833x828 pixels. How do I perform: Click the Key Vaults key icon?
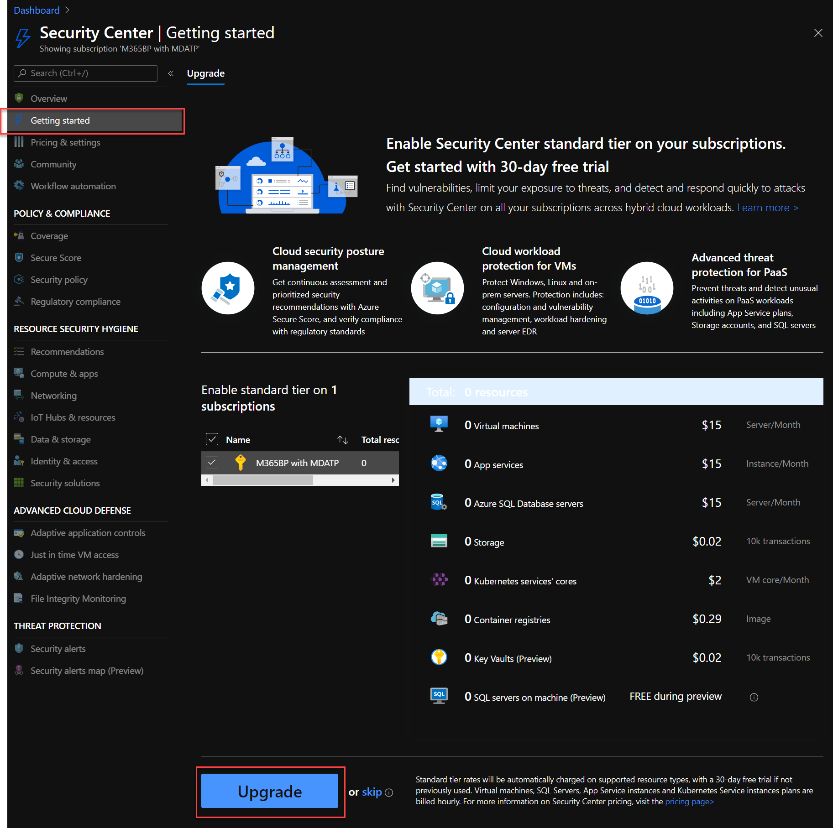pos(439,657)
